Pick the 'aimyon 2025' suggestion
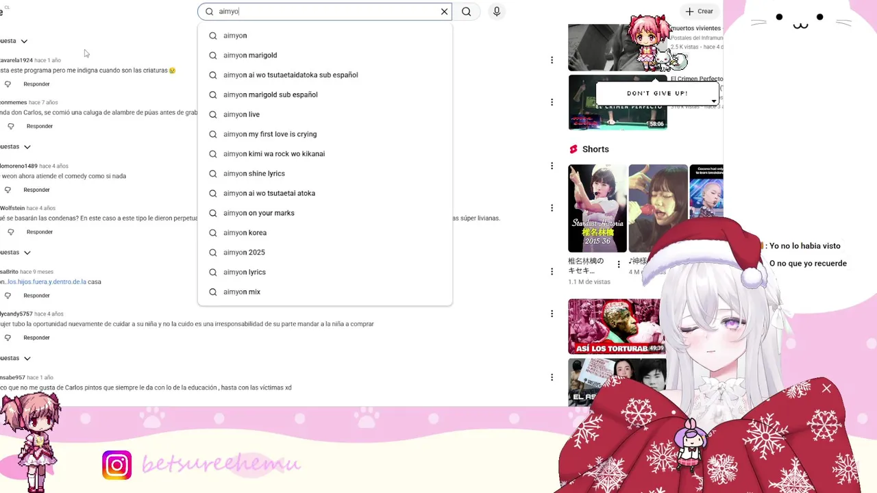The height and width of the screenshot is (493, 877). click(x=325, y=253)
